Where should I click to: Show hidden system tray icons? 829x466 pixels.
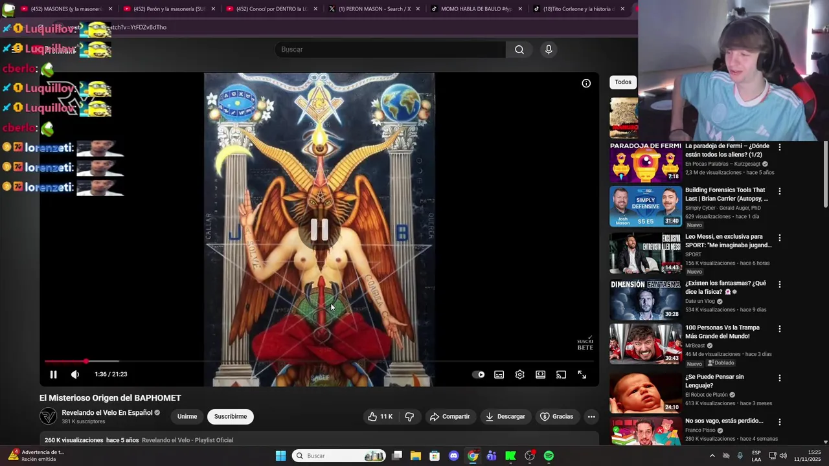tap(712, 456)
